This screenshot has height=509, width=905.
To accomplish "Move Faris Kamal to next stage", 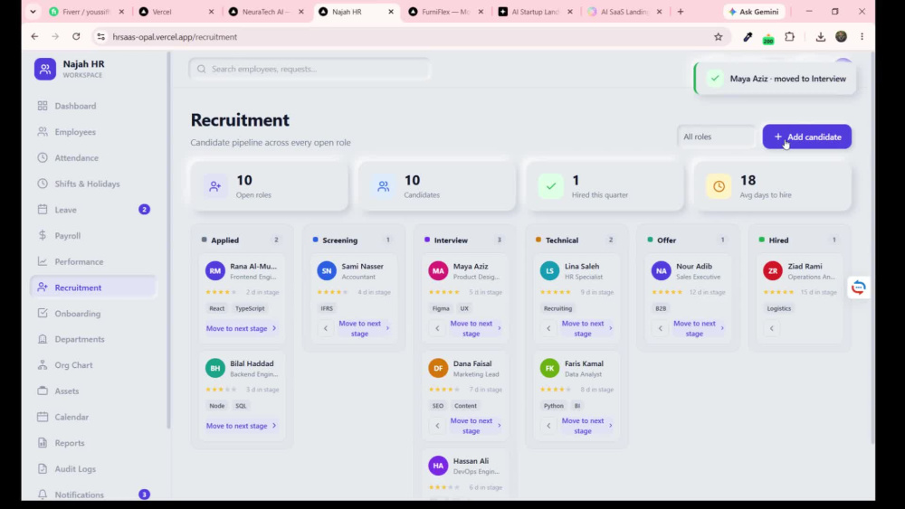I will 587,426.
